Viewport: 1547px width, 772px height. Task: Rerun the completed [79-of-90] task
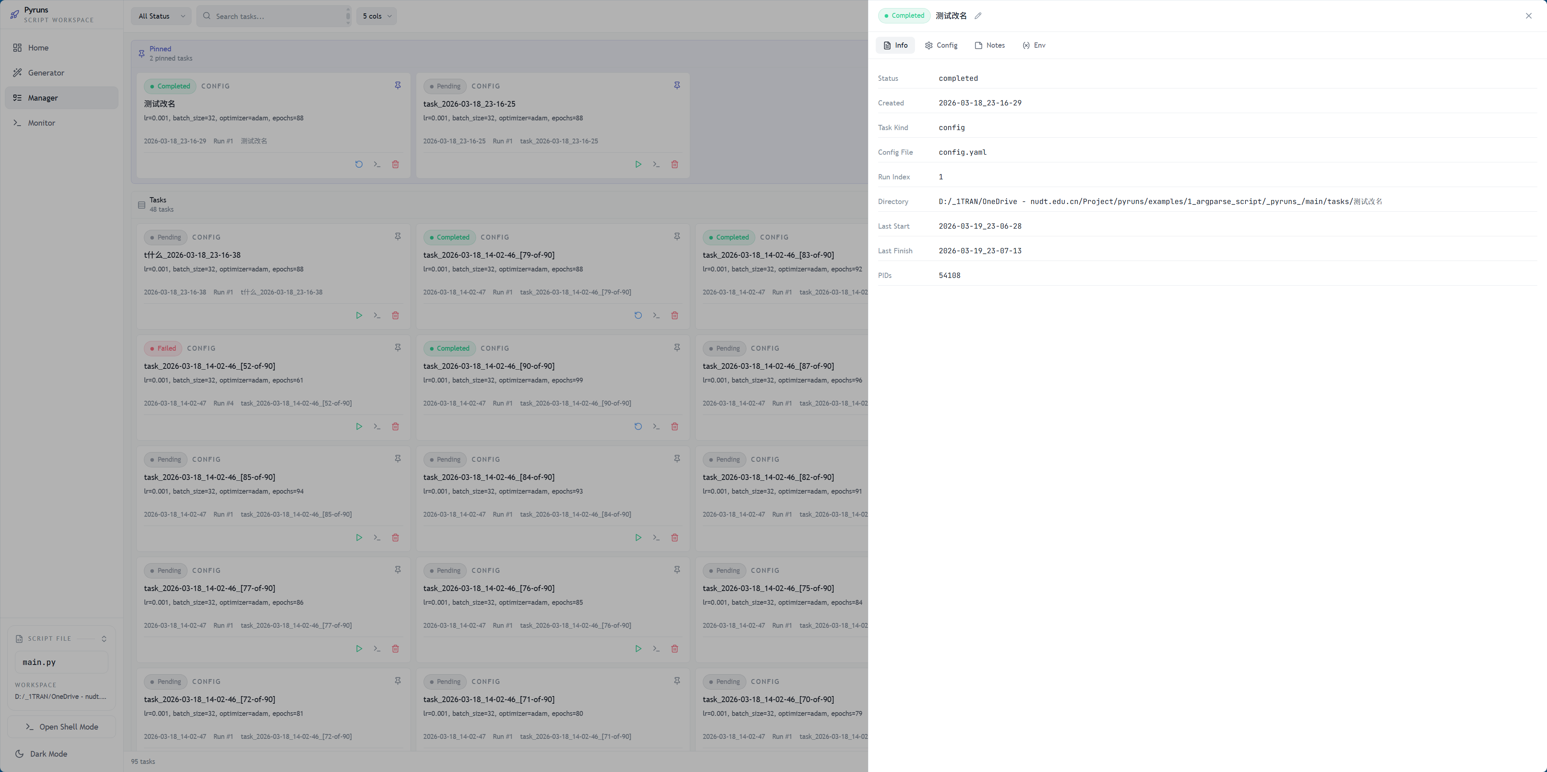tap(638, 316)
